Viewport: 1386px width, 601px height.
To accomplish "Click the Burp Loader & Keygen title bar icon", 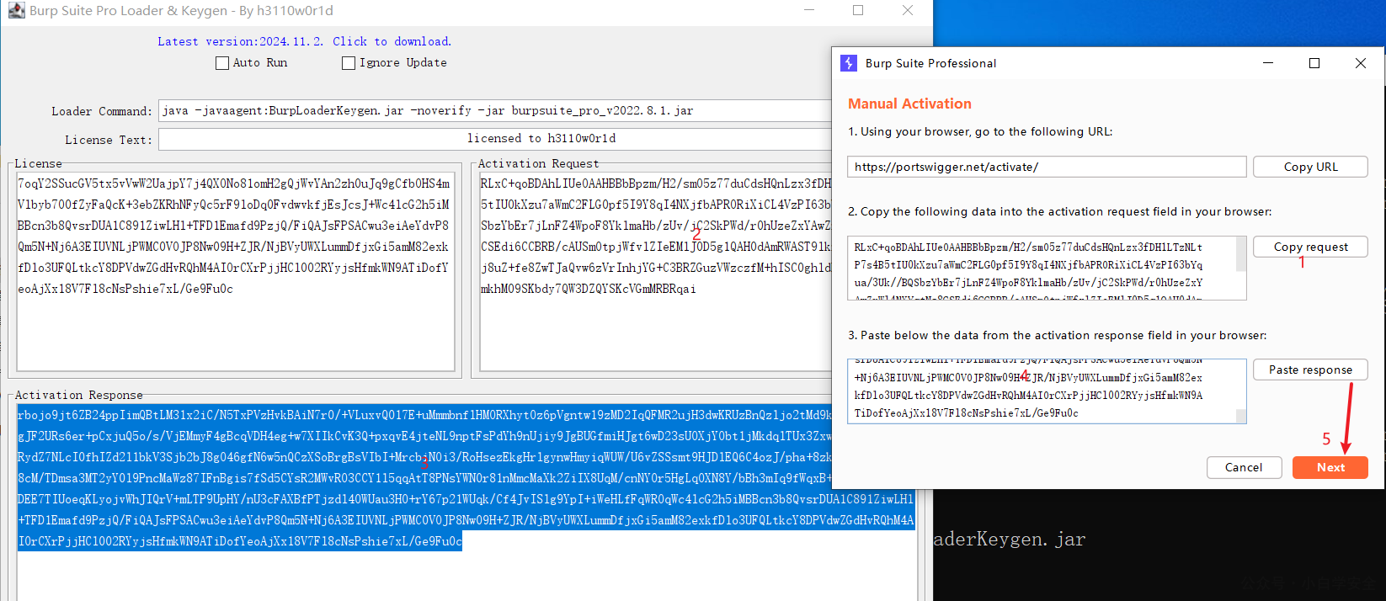I will point(16,10).
